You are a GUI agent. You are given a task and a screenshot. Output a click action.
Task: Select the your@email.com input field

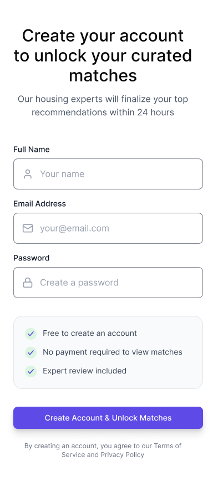click(x=108, y=228)
